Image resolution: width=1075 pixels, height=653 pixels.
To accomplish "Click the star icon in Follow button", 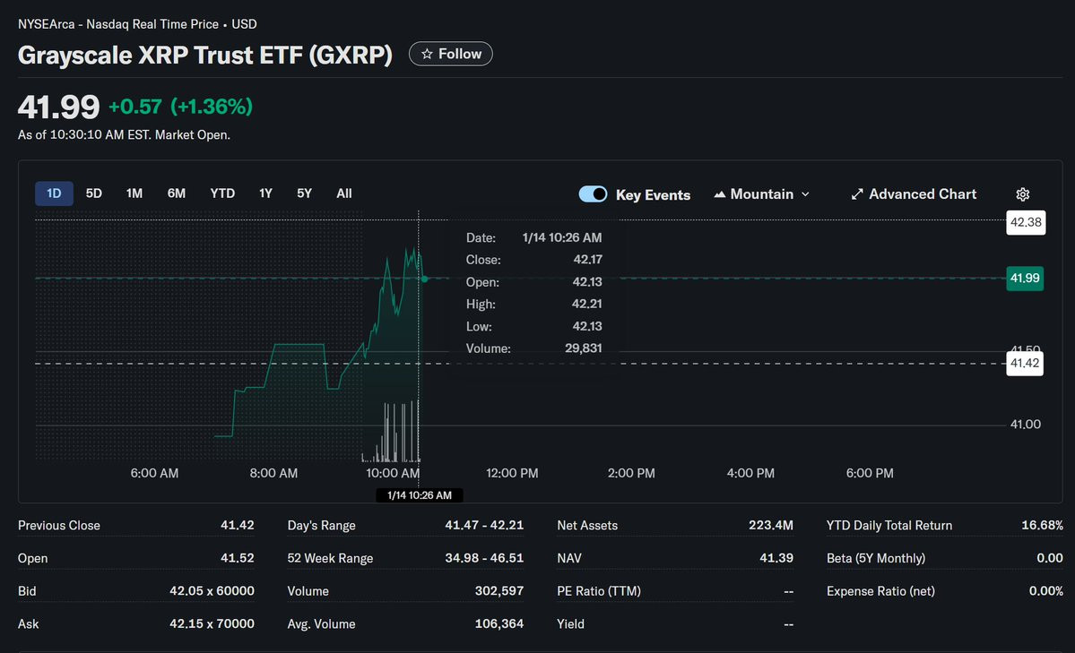I will [x=427, y=54].
